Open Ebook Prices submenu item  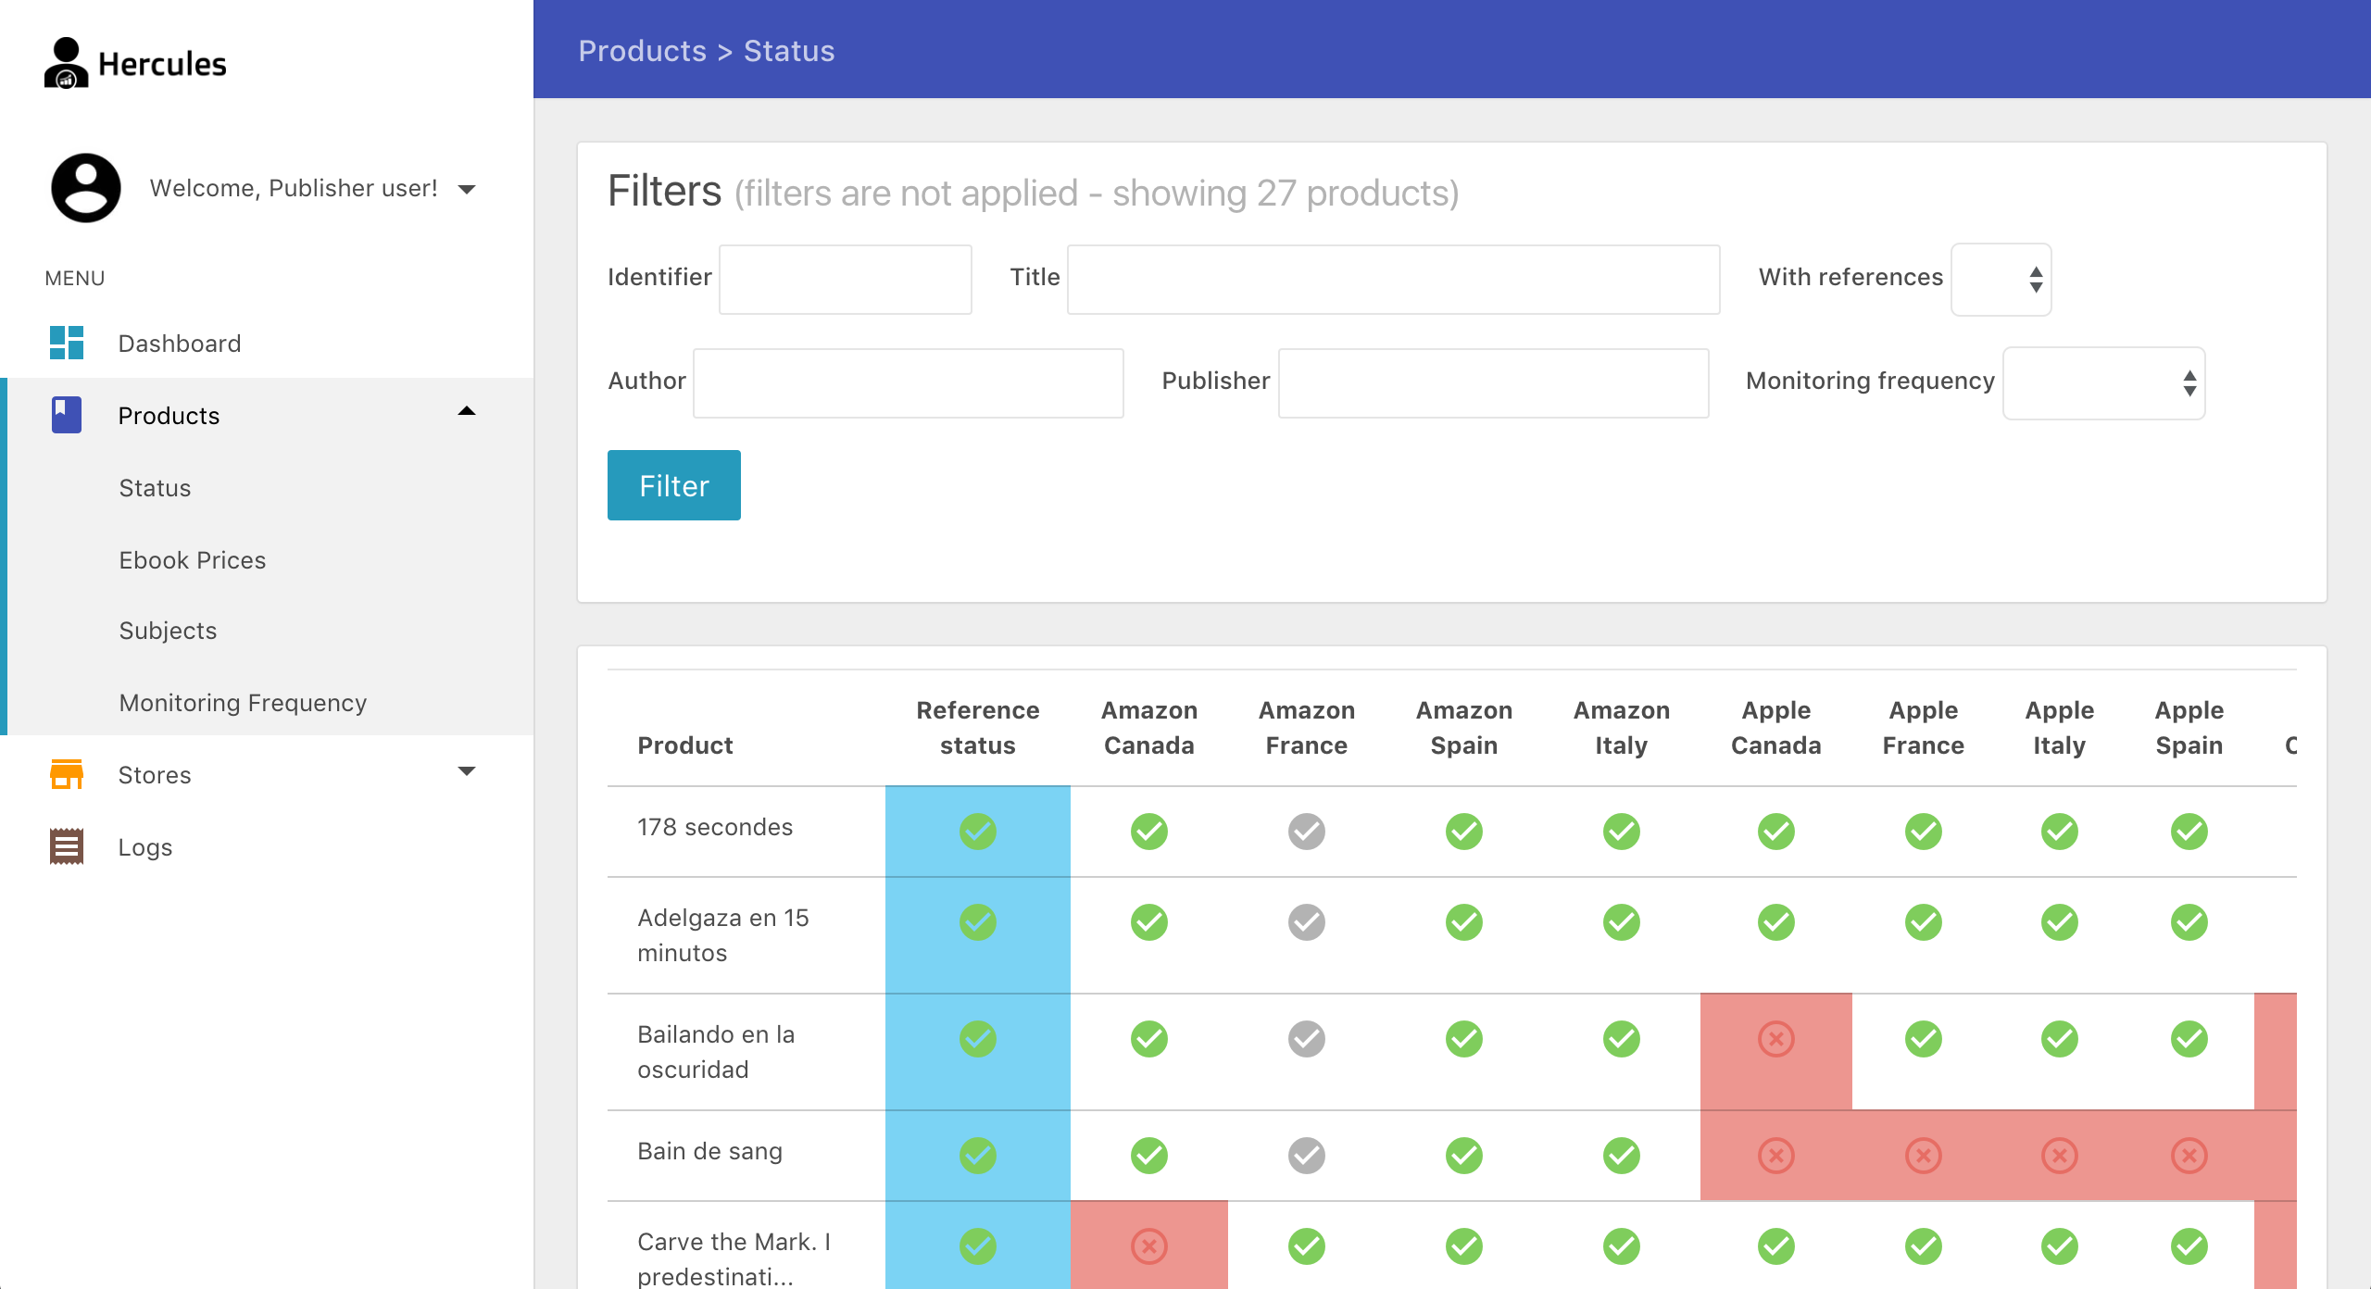click(193, 559)
